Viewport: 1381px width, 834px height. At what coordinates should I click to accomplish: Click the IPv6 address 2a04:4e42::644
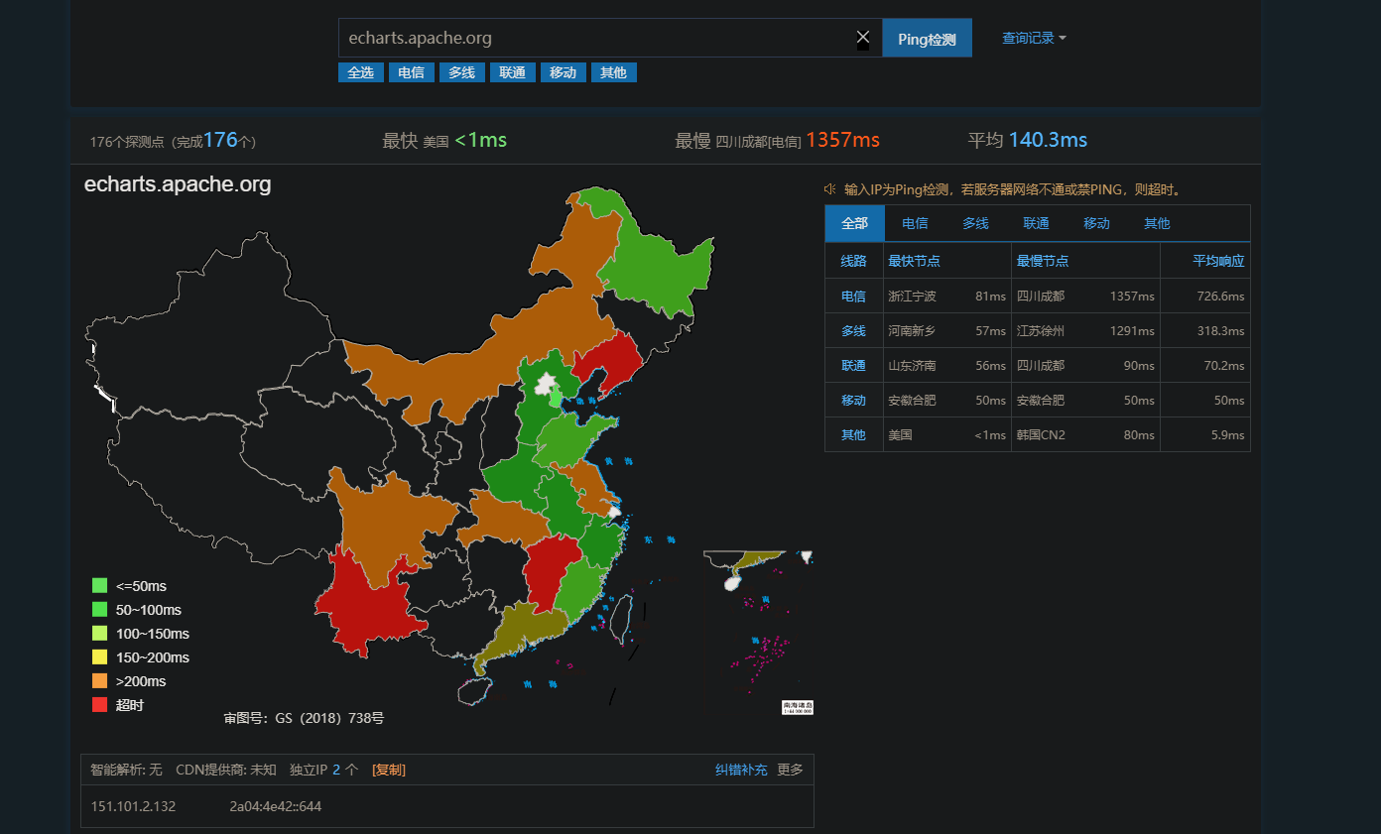(275, 806)
